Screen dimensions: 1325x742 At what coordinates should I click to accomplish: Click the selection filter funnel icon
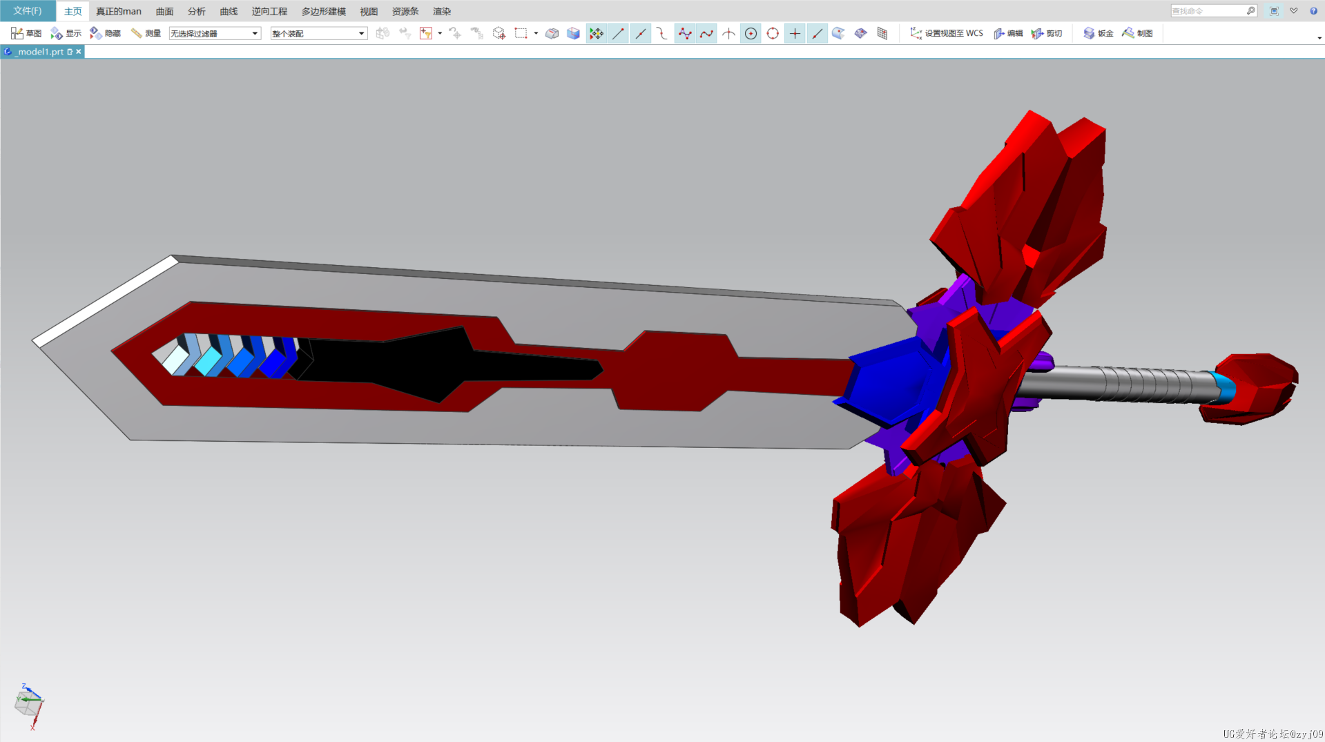coord(425,33)
